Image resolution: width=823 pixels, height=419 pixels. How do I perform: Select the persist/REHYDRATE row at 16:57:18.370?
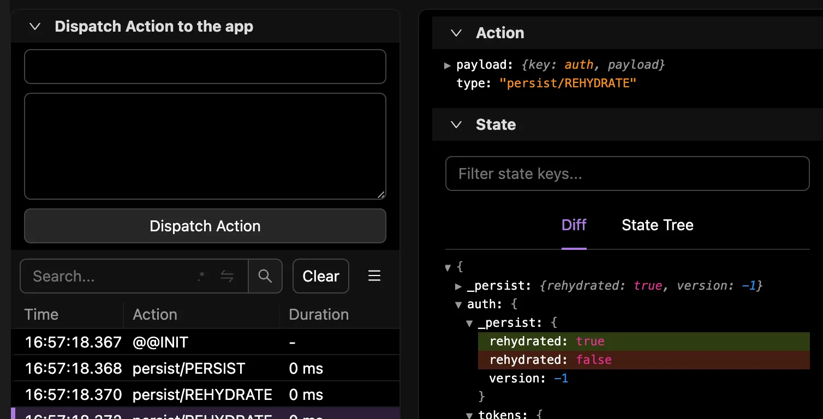click(205, 394)
